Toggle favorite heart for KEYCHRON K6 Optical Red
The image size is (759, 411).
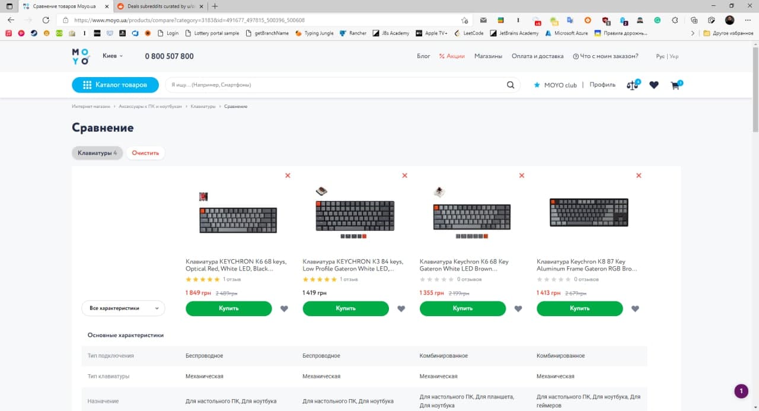pyautogui.click(x=284, y=308)
